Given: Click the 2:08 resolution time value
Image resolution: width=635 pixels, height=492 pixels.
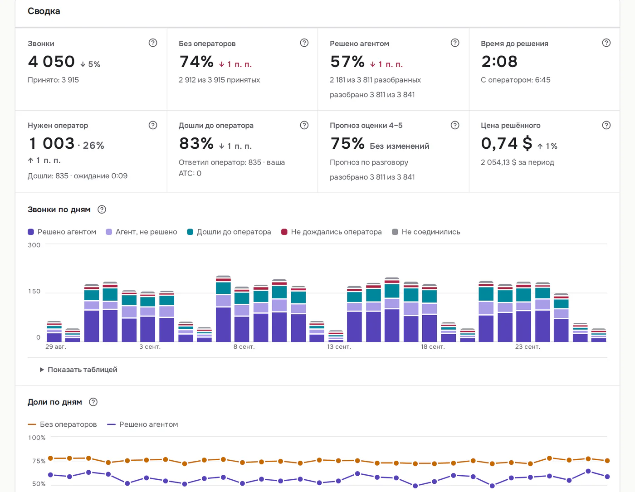Looking at the screenshot, I should [499, 62].
